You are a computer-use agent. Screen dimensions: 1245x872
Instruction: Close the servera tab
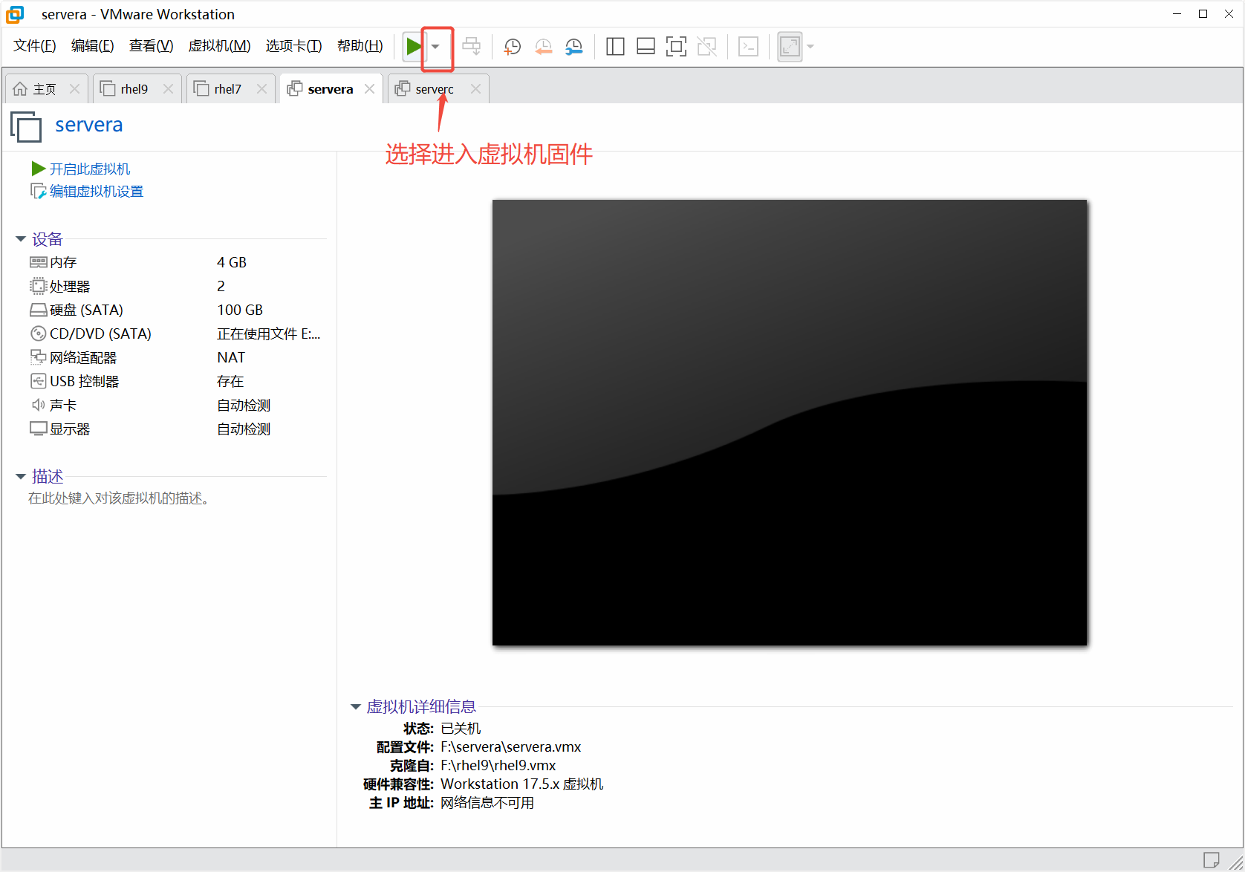pos(369,89)
